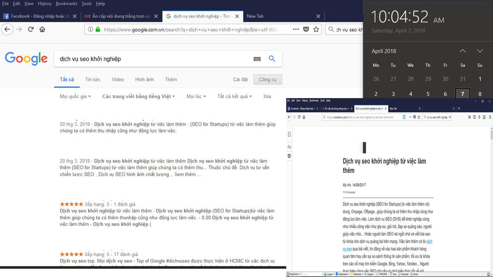This screenshot has width=493, height=277.
Task: Click search arrow in moidichvu search box
Action: tap(449, 117)
